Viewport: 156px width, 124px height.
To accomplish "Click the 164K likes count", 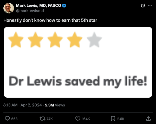I will [x=86, y=119].
